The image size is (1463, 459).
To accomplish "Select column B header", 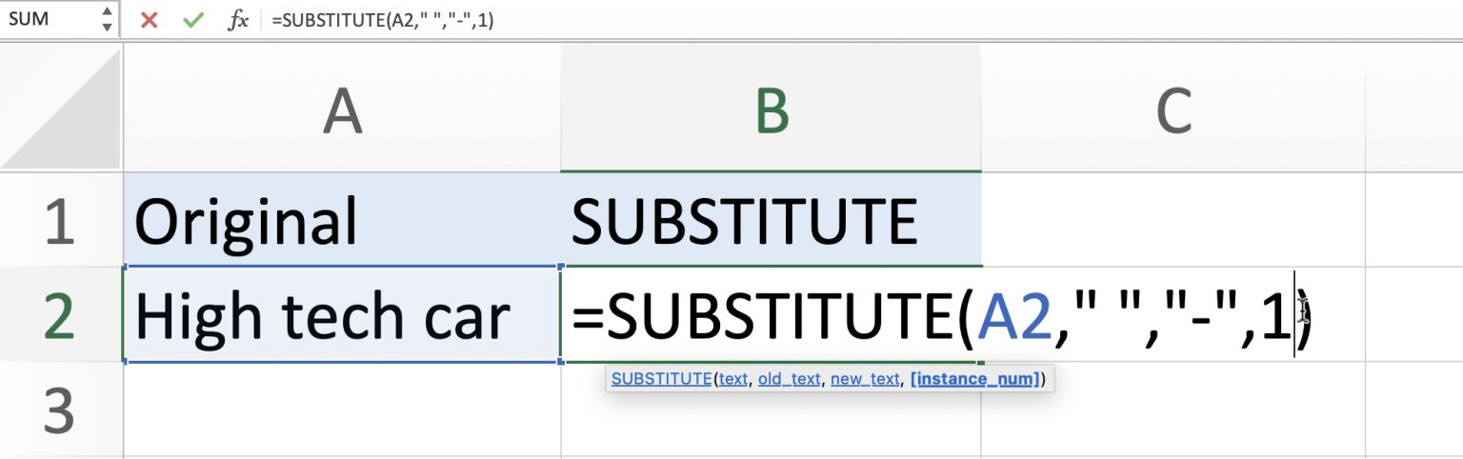I will (771, 111).
